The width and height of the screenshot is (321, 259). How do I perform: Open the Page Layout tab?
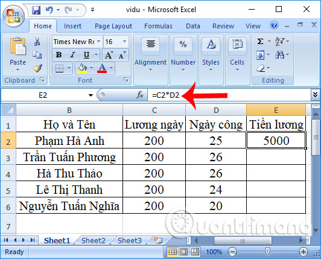tap(113, 26)
